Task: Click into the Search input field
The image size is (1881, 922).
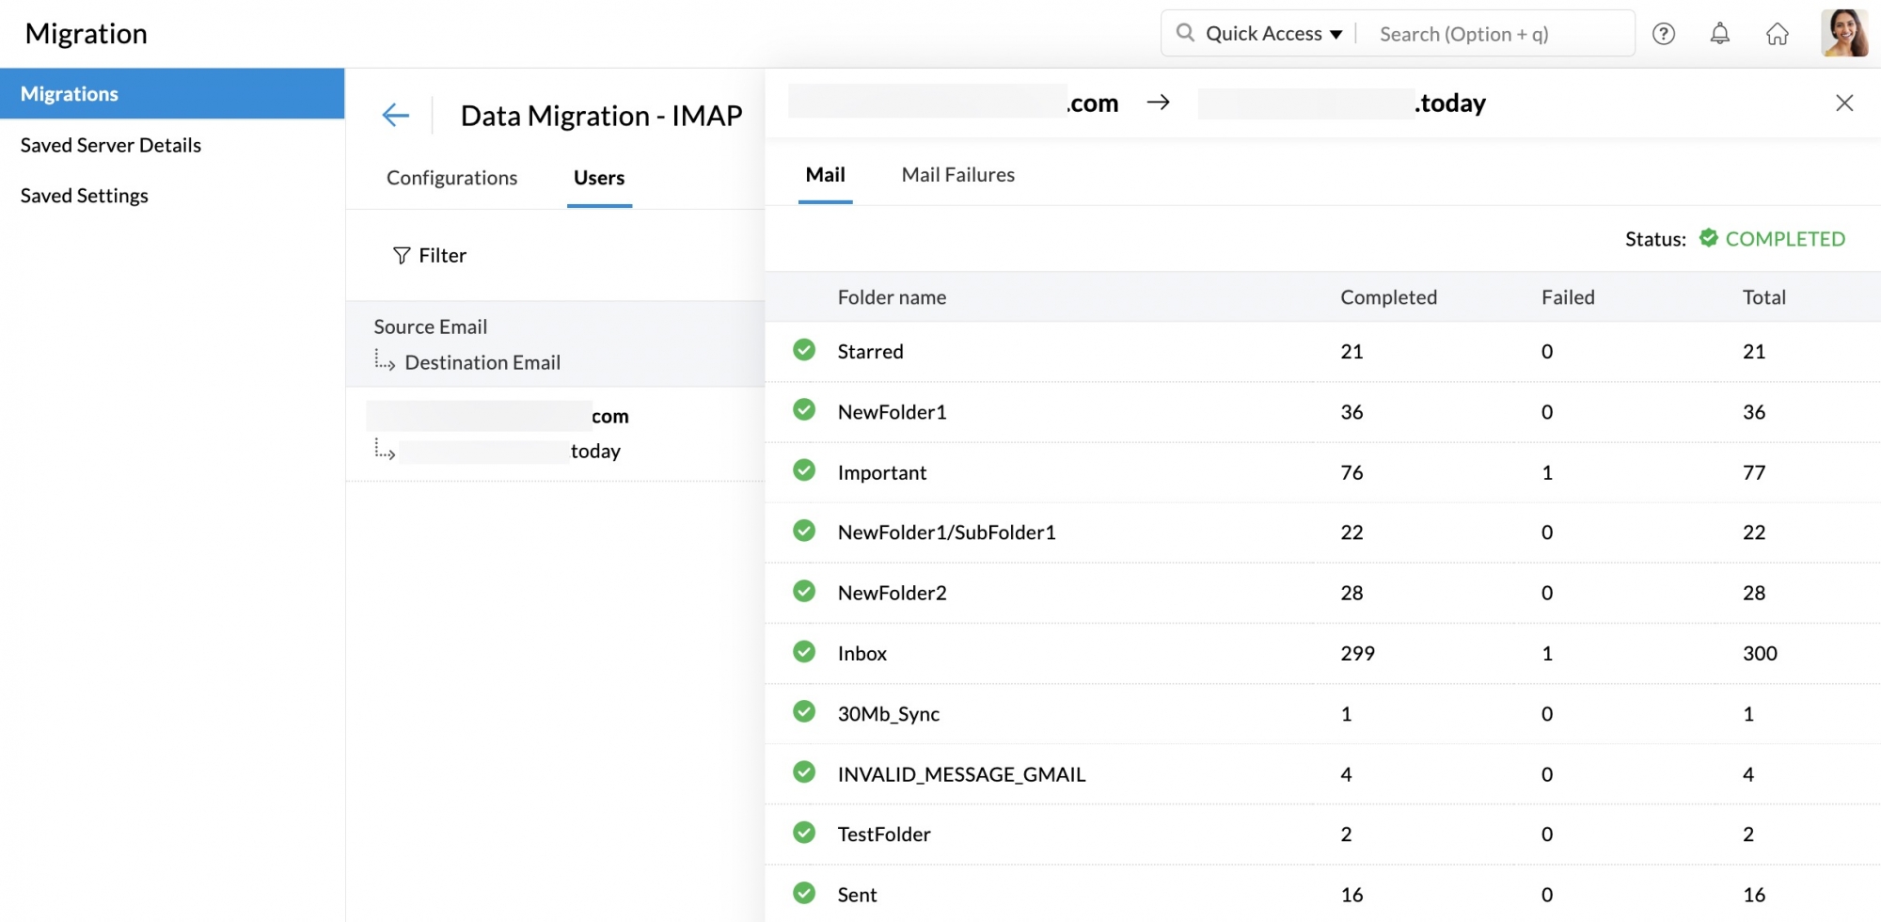Action: pyautogui.click(x=1495, y=34)
